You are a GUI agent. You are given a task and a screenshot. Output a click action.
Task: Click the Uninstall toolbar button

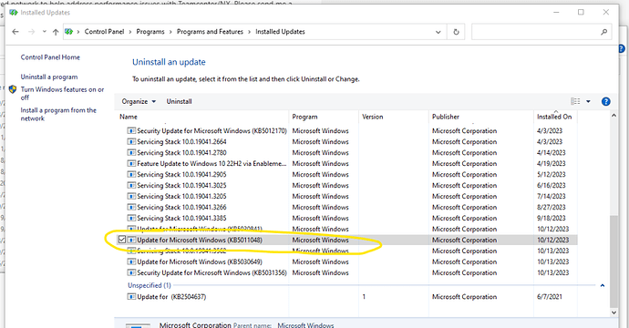(x=179, y=101)
